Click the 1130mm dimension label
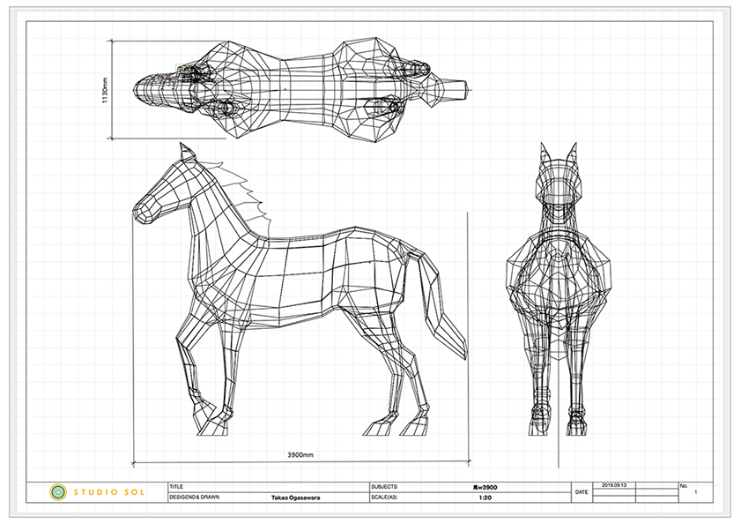Viewport: 741px width, 524px height. (x=105, y=89)
